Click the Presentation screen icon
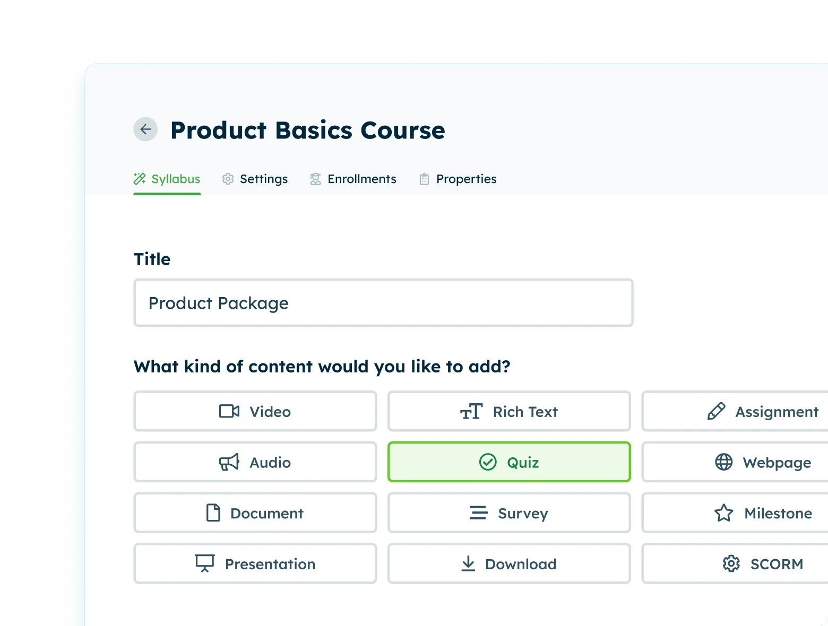 (205, 563)
